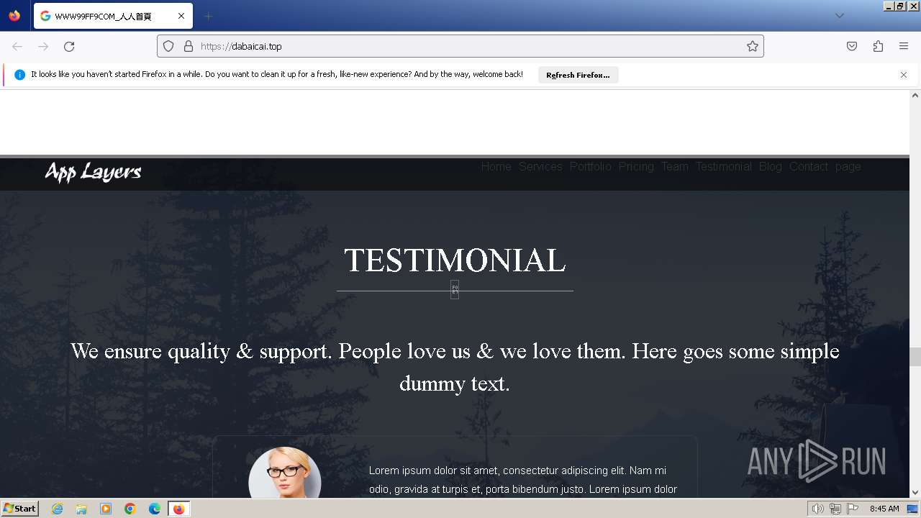Open the Windows Start menu
This screenshot has width=921, height=518.
coord(19,509)
